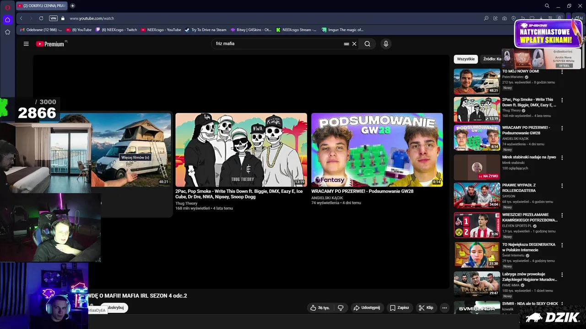
Task: Open Opera sidebar home icon
Action: click(x=7, y=20)
